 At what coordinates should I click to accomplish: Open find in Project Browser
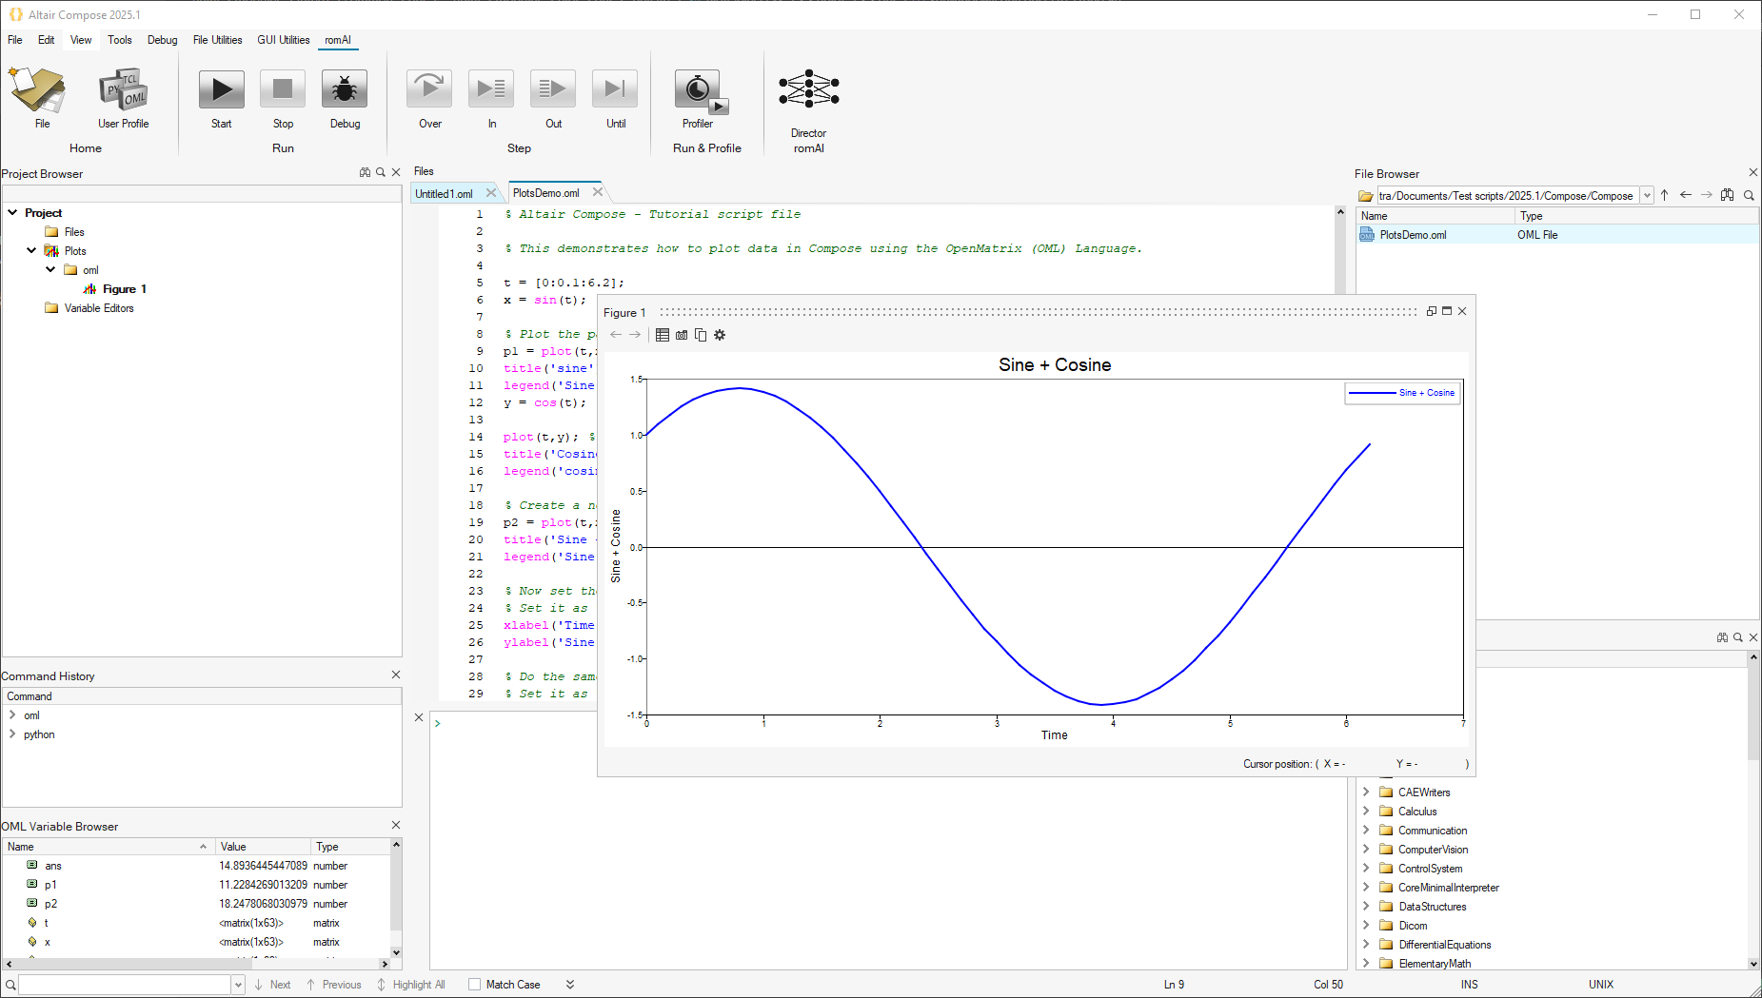[x=365, y=172]
